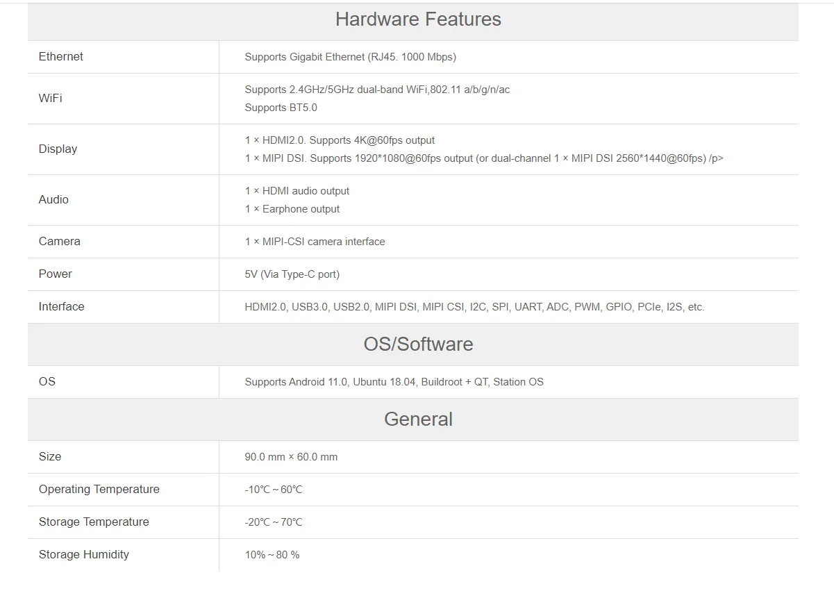Click the General section heading

(417, 419)
